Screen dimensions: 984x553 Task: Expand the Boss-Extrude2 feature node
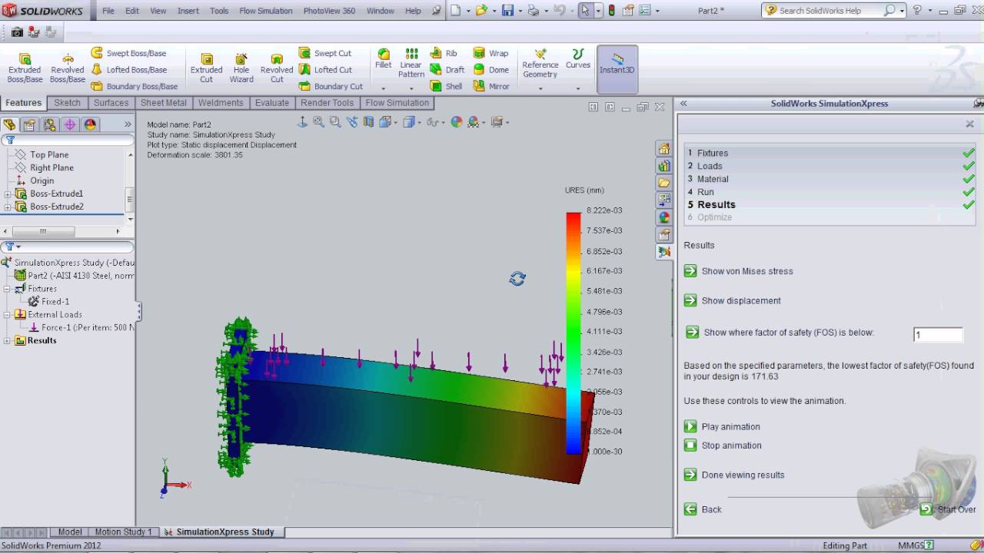coord(8,207)
